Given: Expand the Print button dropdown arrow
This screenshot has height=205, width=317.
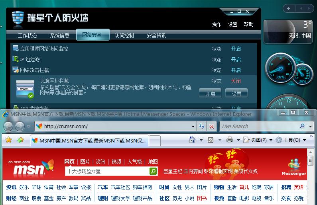Looking at the screenshot, I should (238, 140).
